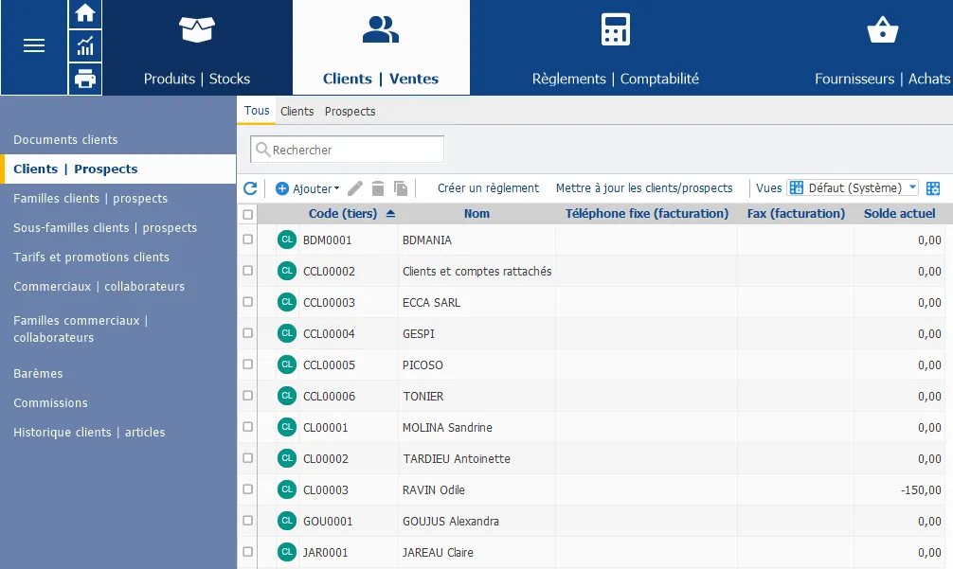
Task: Switch to the Prospects filter tab
Action: pos(351,111)
